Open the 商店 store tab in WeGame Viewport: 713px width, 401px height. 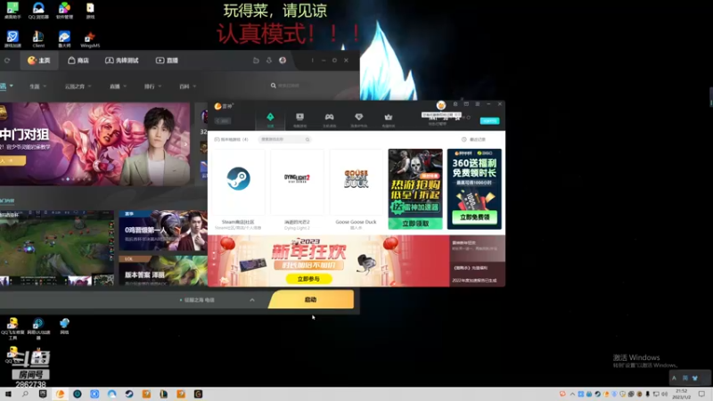(78, 61)
